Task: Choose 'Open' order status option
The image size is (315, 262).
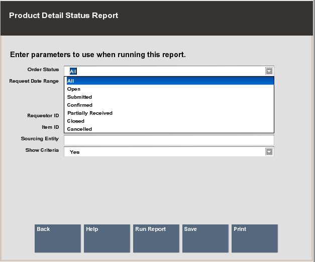Action: (170, 89)
